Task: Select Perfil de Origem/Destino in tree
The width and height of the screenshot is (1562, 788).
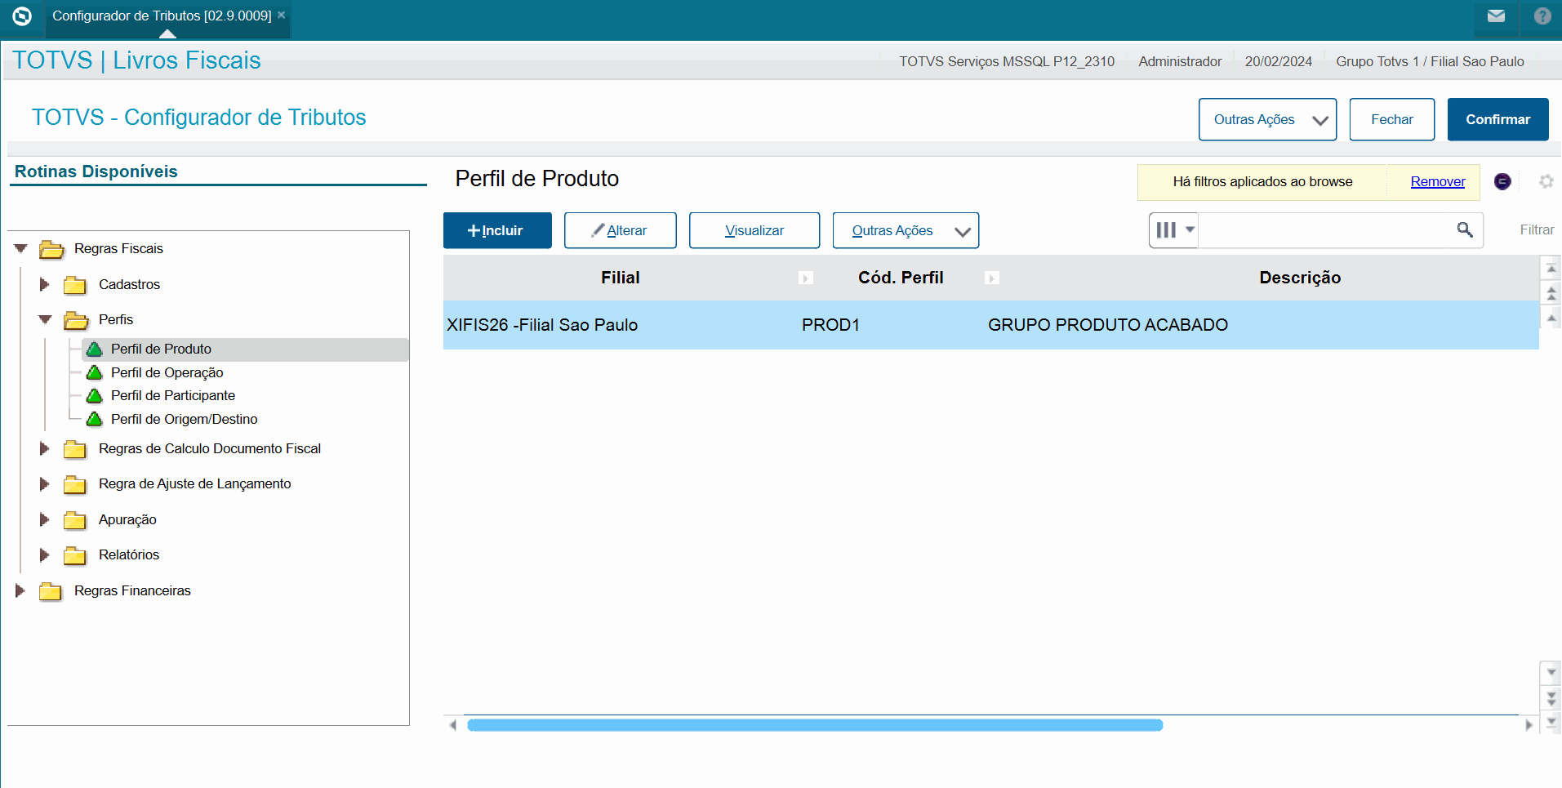Action: (x=184, y=419)
